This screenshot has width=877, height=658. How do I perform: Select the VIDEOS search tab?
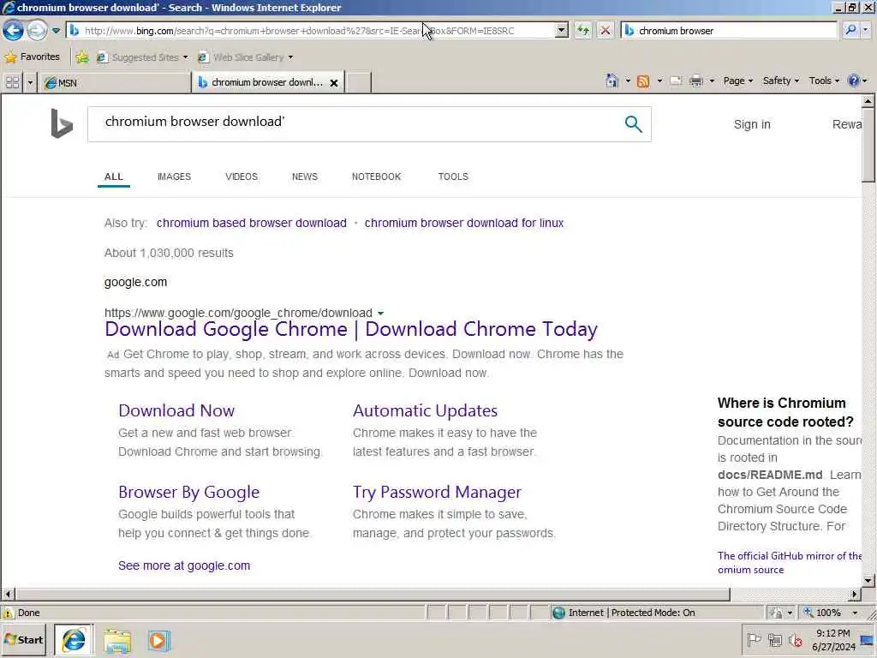[x=241, y=176]
